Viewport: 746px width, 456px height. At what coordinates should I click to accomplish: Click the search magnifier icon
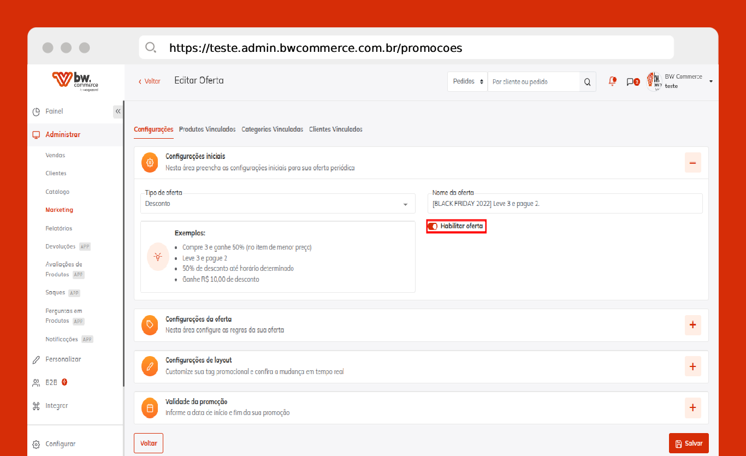click(x=587, y=82)
